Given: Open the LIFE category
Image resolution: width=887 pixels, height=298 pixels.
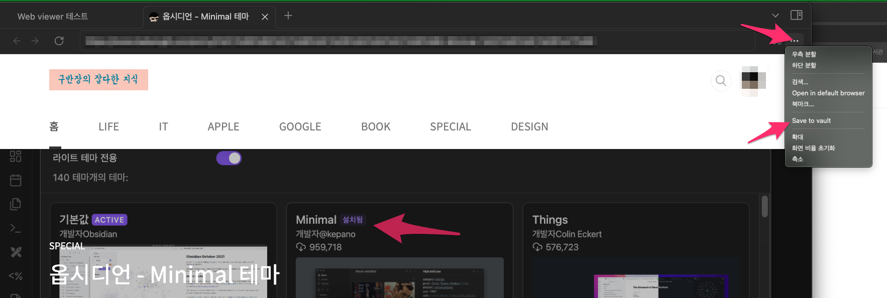Looking at the screenshot, I should pyautogui.click(x=108, y=126).
